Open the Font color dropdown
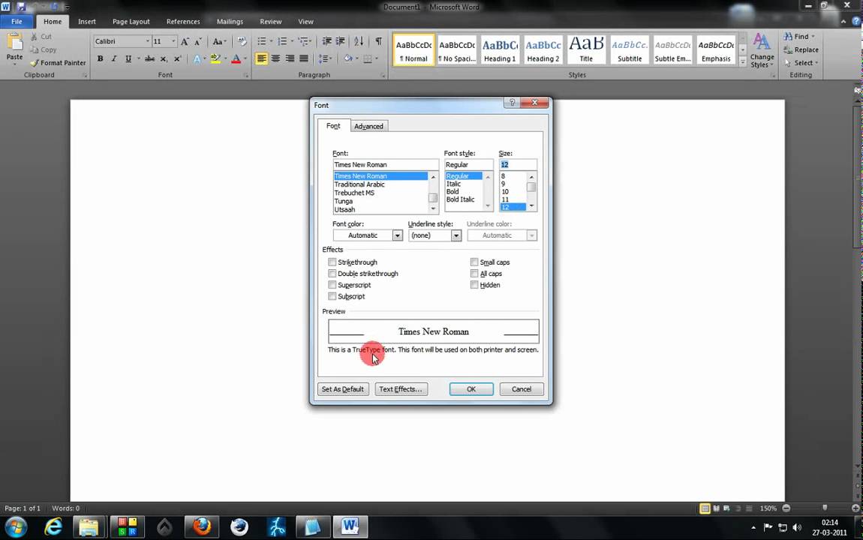This screenshot has width=863, height=540. 397,235
